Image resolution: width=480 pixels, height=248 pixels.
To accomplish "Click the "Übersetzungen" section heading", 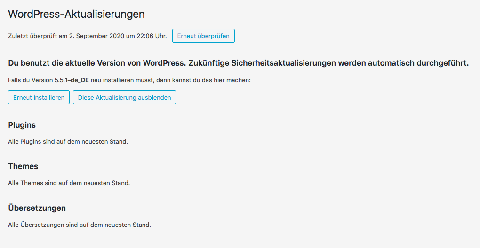I will (x=37, y=208).
